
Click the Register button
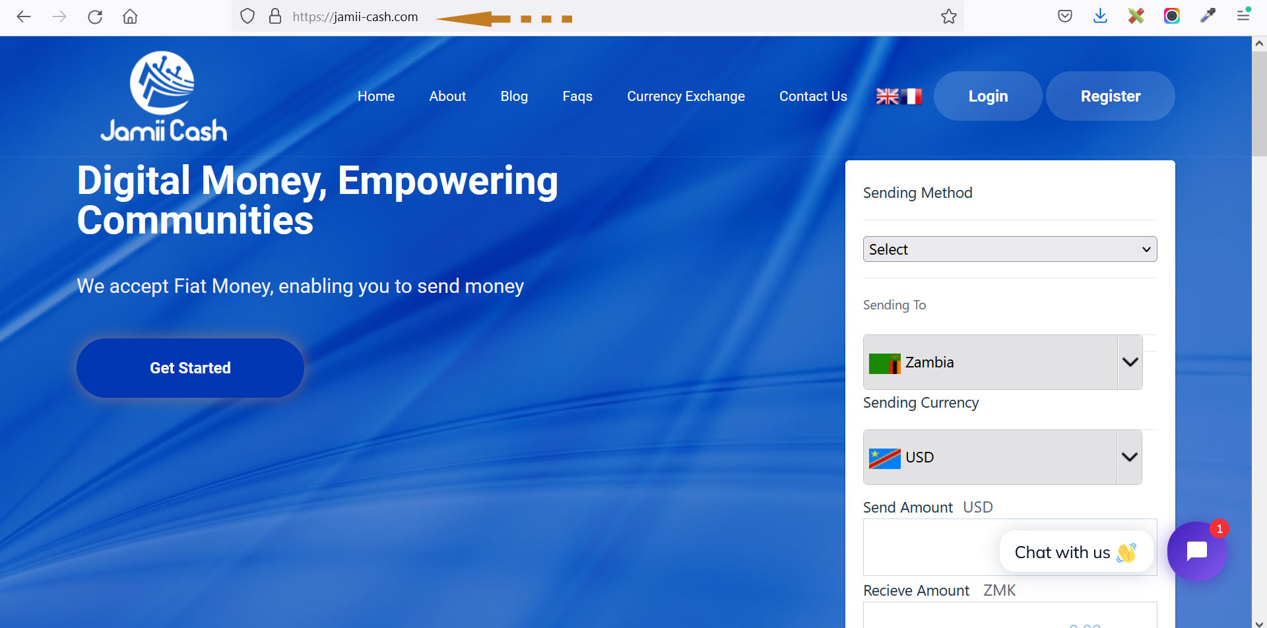(1110, 96)
